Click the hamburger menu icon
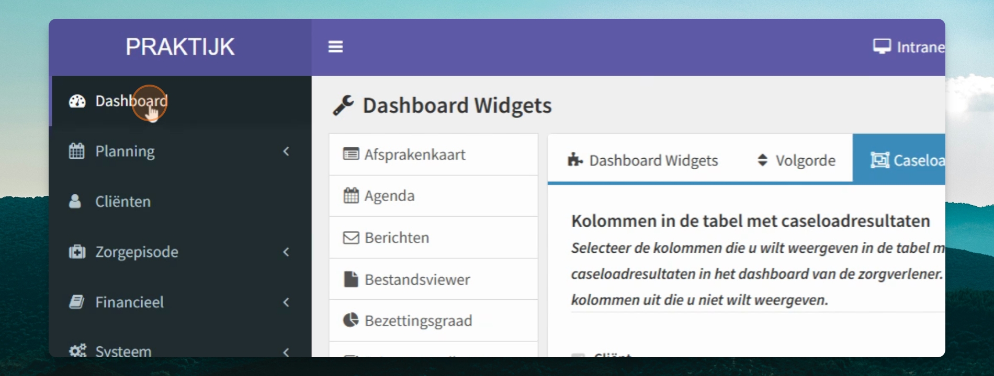Image resolution: width=994 pixels, height=376 pixels. coord(335,47)
